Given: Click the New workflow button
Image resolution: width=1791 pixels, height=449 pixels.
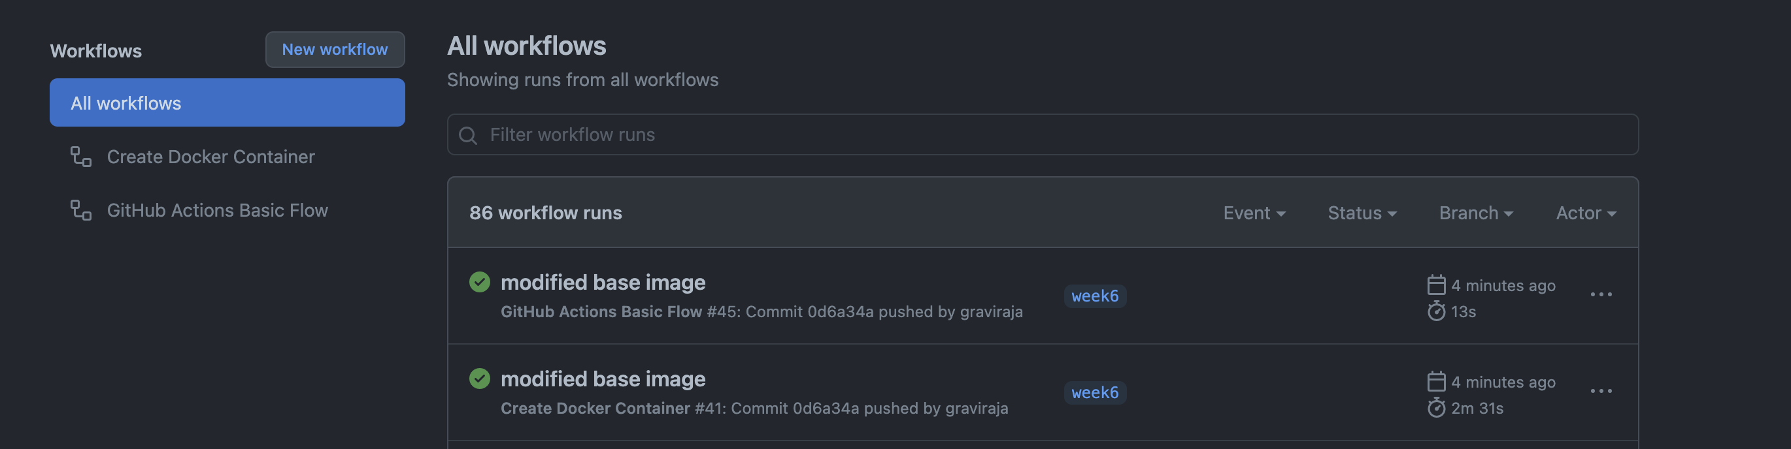Looking at the screenshot, I should (x=335, y=49).
